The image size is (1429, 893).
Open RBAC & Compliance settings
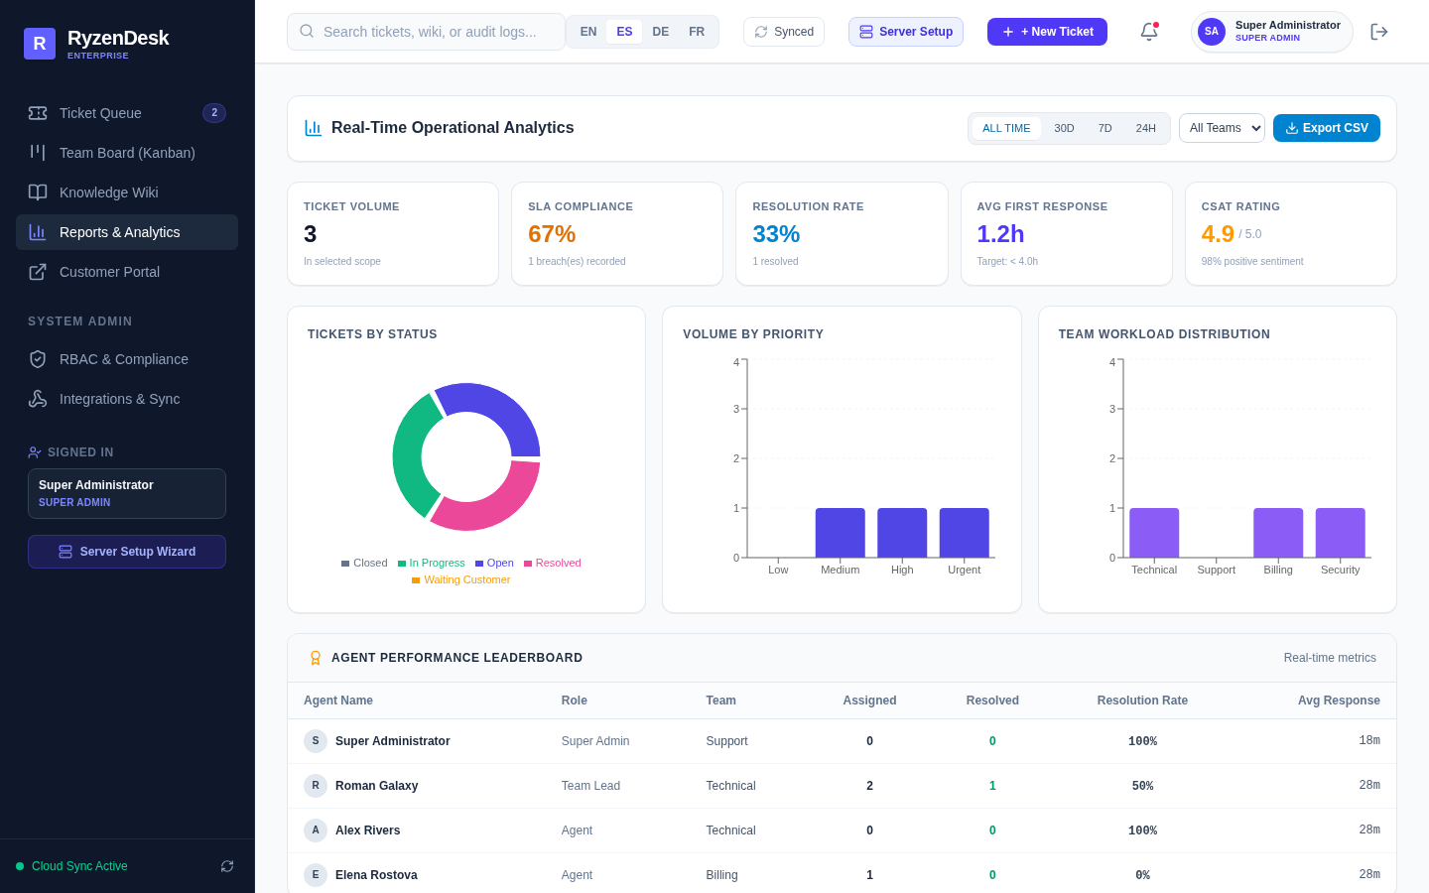point(127,359)
